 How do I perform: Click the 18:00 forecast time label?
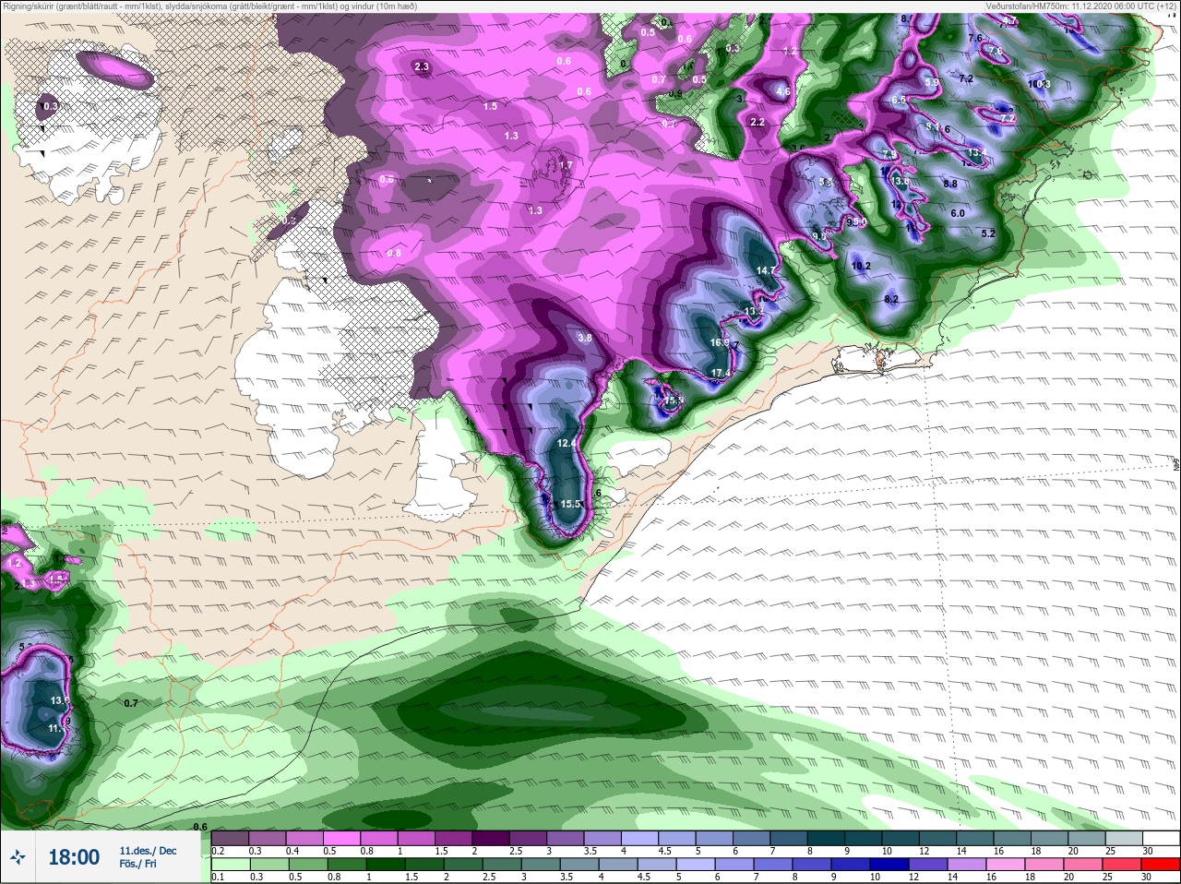73,857
